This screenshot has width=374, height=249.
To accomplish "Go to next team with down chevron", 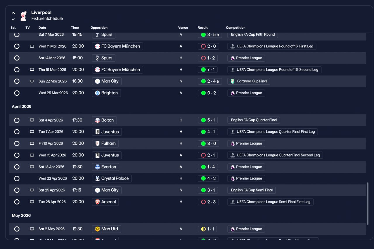I will click(x=13, y=20).
